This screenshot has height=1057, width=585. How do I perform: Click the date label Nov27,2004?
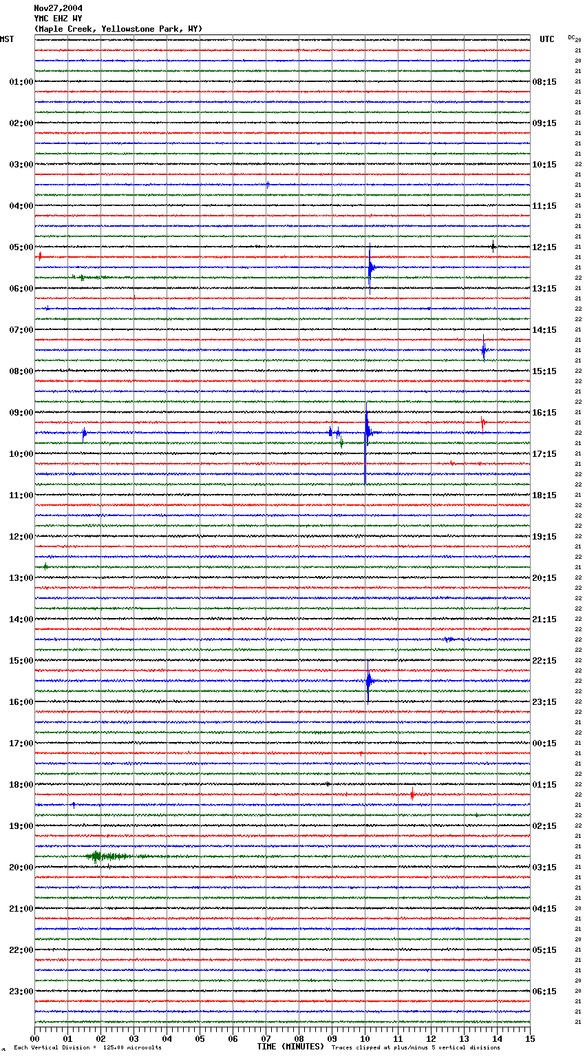[58, 8]
